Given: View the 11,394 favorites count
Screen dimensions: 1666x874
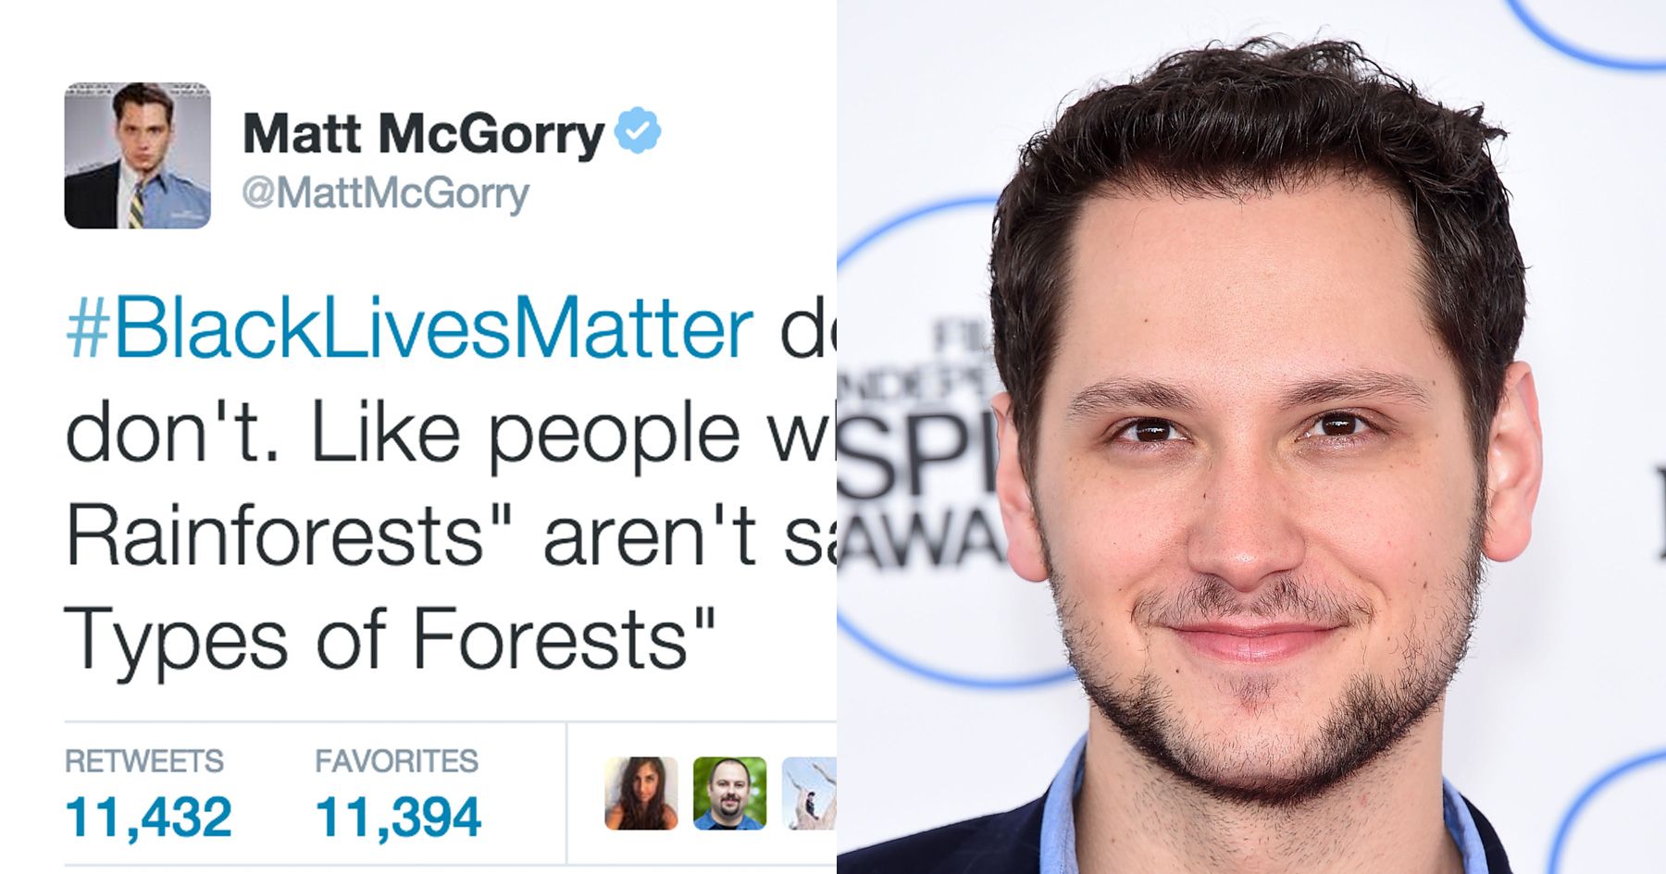Looking at the screenshot, I should point(398,817).
